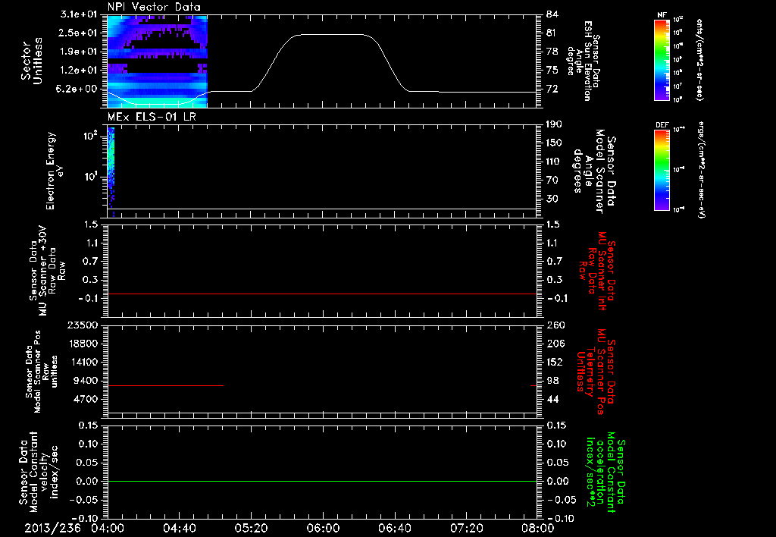The height and width of the screenshot is (537, 776).
Task: Click the DEF bar units 'ergs/(cm**2-sr-sec-eV)' label
Action: coord(702,169)
